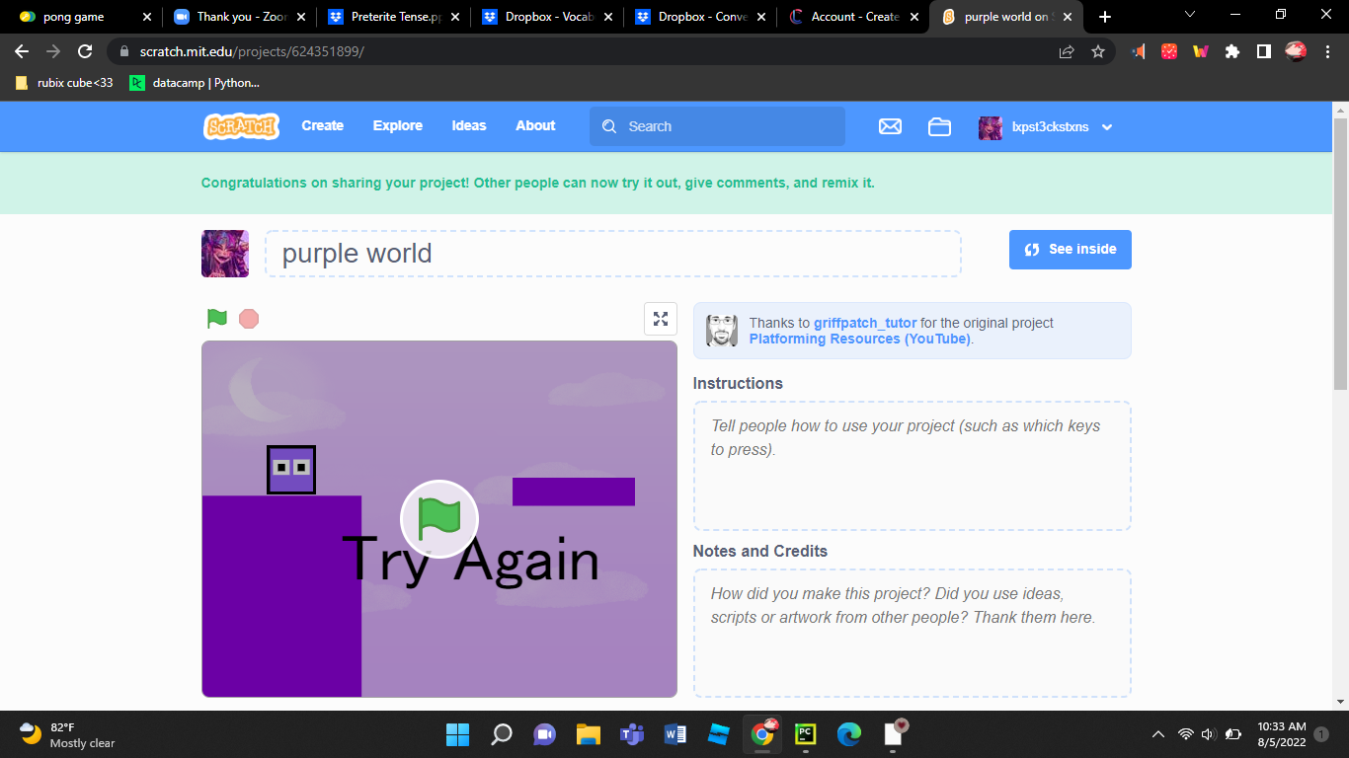Click the green flag above the stage
1349x758 pixels.
click(217, 319)
